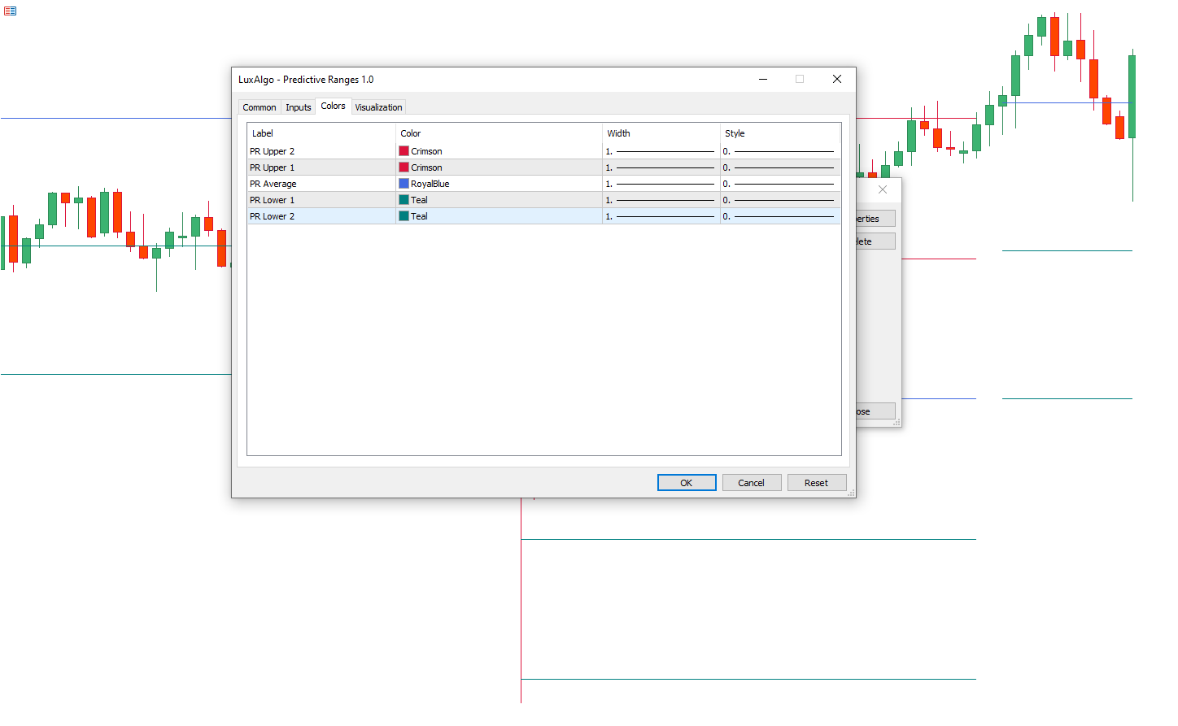
Task: Select the PR Upper 1 label
Action: point(272,167)
